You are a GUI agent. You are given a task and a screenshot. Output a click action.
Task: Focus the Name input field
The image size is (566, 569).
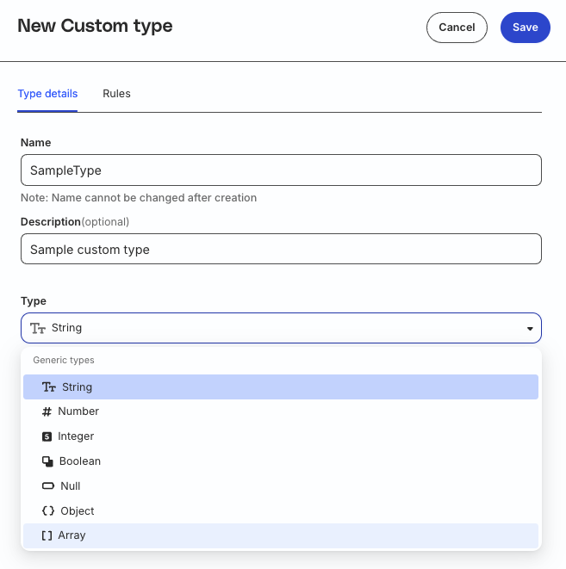pyautogui.click(x=281, y=170)
